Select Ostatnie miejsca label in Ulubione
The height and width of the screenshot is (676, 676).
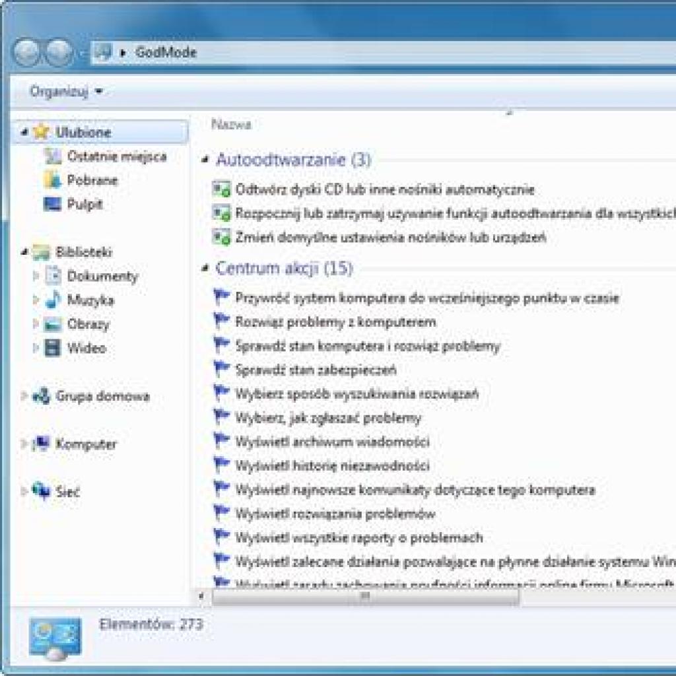pos(117,156)
